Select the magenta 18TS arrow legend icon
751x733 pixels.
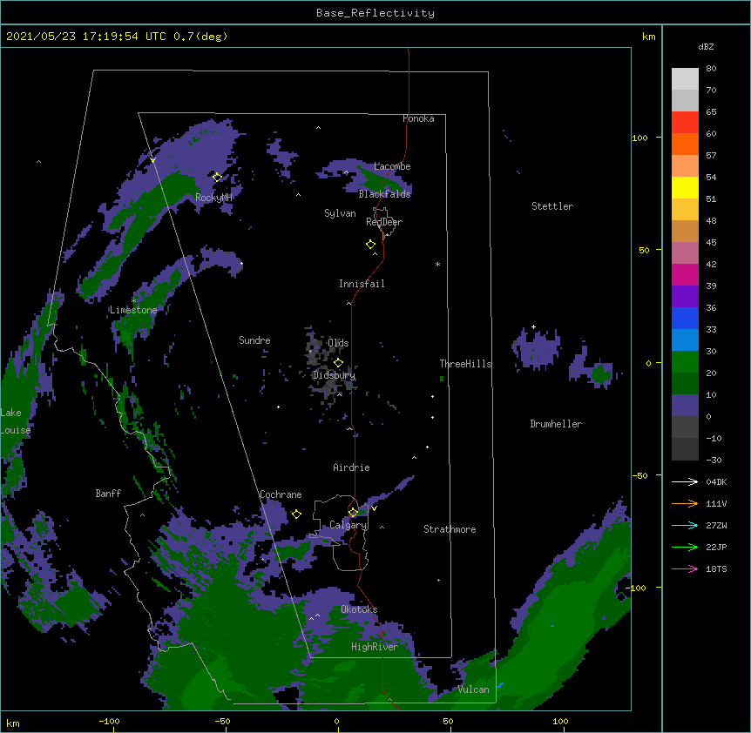coord(685,568)
